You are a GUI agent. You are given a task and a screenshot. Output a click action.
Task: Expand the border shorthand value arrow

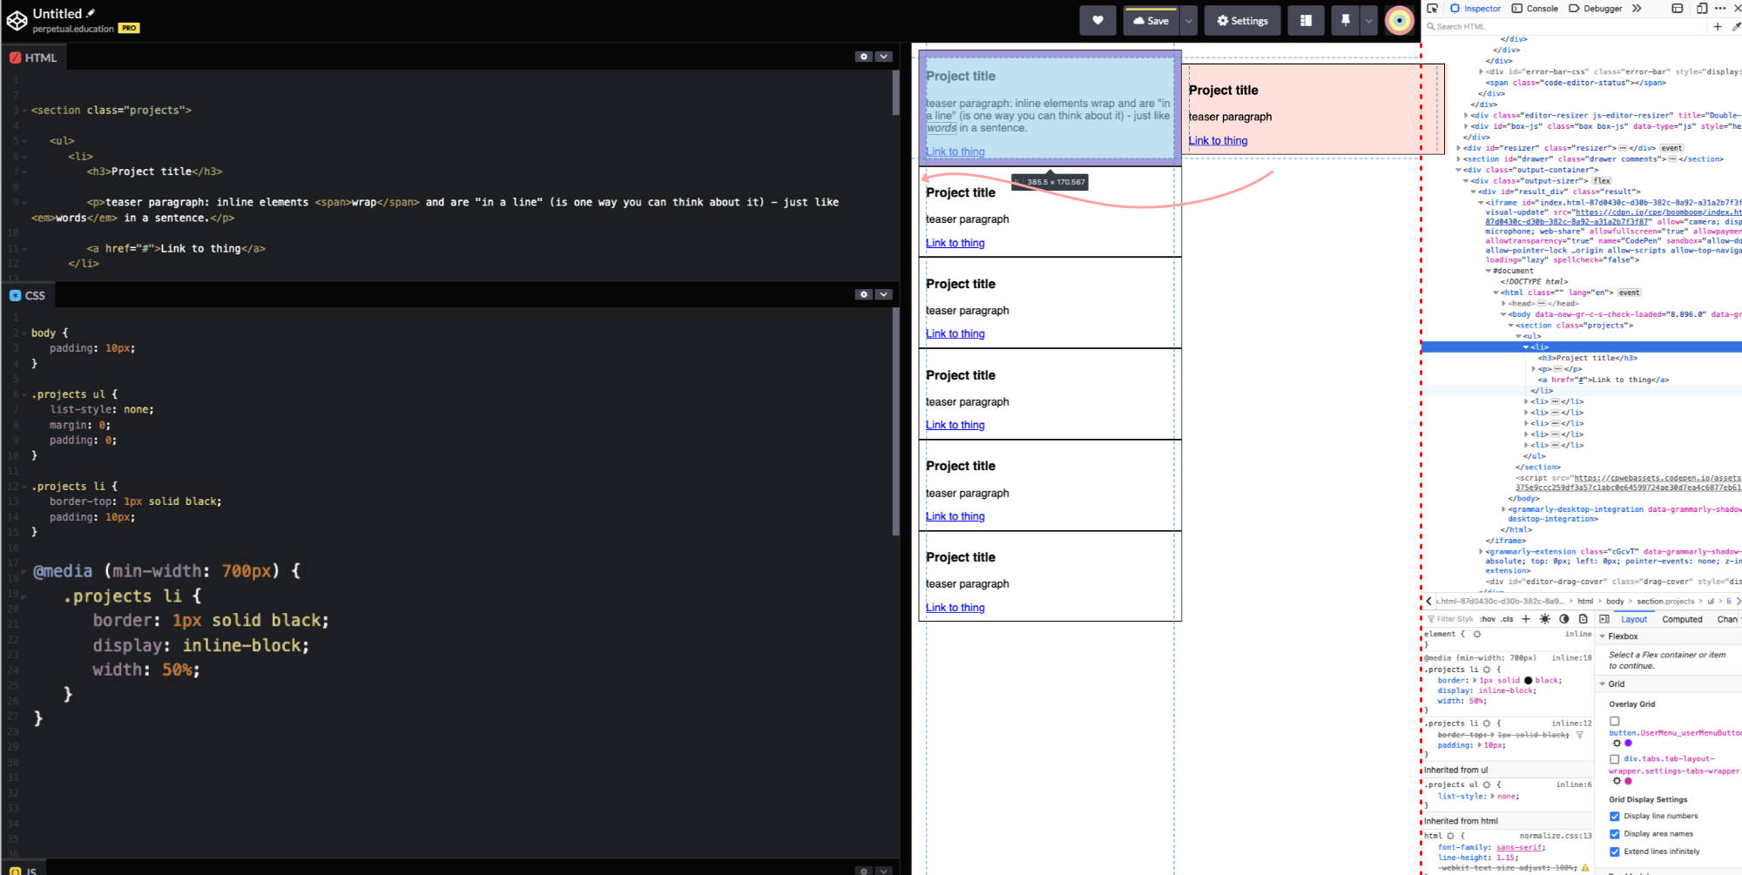(x=1475, y=681)
